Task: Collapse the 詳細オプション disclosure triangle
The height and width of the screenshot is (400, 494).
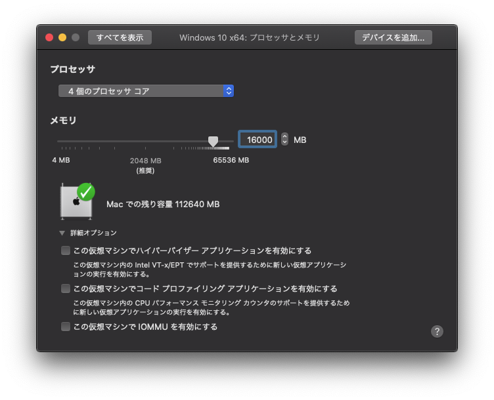Action: [62, 233]
